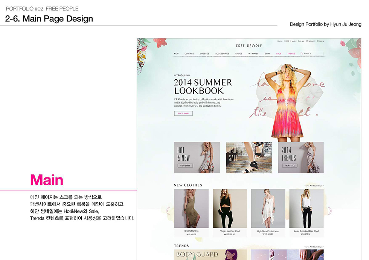Expand the ACCESSORIES navigation category
Screen dimensions: 369x260
tap(222, 53)
